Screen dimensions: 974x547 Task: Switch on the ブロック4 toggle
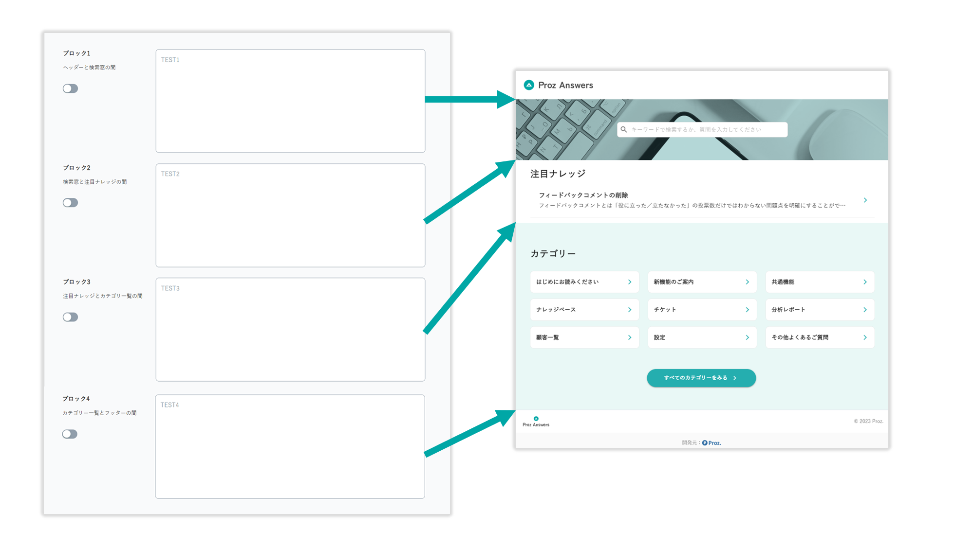70,434
